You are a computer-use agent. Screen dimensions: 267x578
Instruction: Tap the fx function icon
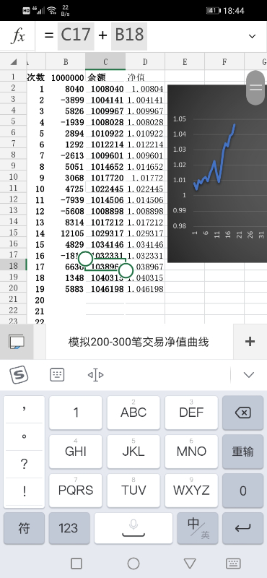click(x=17, y=36)
